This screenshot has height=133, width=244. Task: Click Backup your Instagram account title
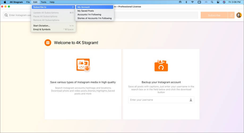[161, 82]
